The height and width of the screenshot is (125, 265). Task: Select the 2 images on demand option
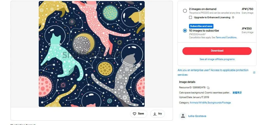click(x=185, y=11)
